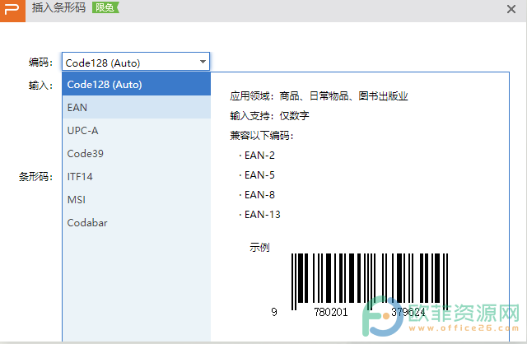Open the 编码 encoding combo box
Image resolution: width=527 pixels, height=344 pixels.
[136, 62]
